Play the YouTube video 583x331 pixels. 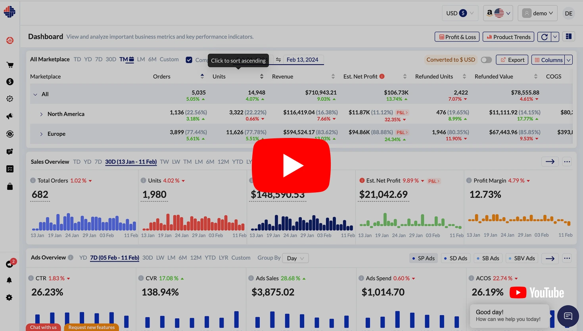point(291,165)
